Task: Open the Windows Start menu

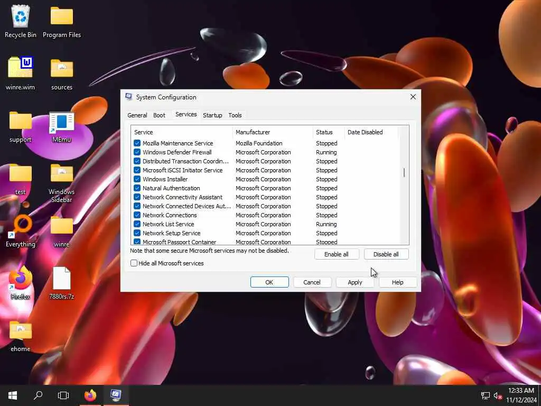Action: 13,395
